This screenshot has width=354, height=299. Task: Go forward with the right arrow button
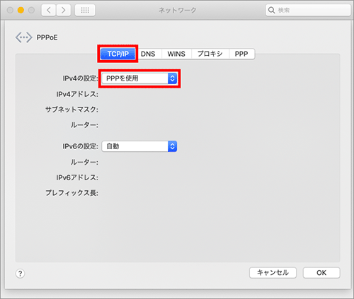[63, 10]
